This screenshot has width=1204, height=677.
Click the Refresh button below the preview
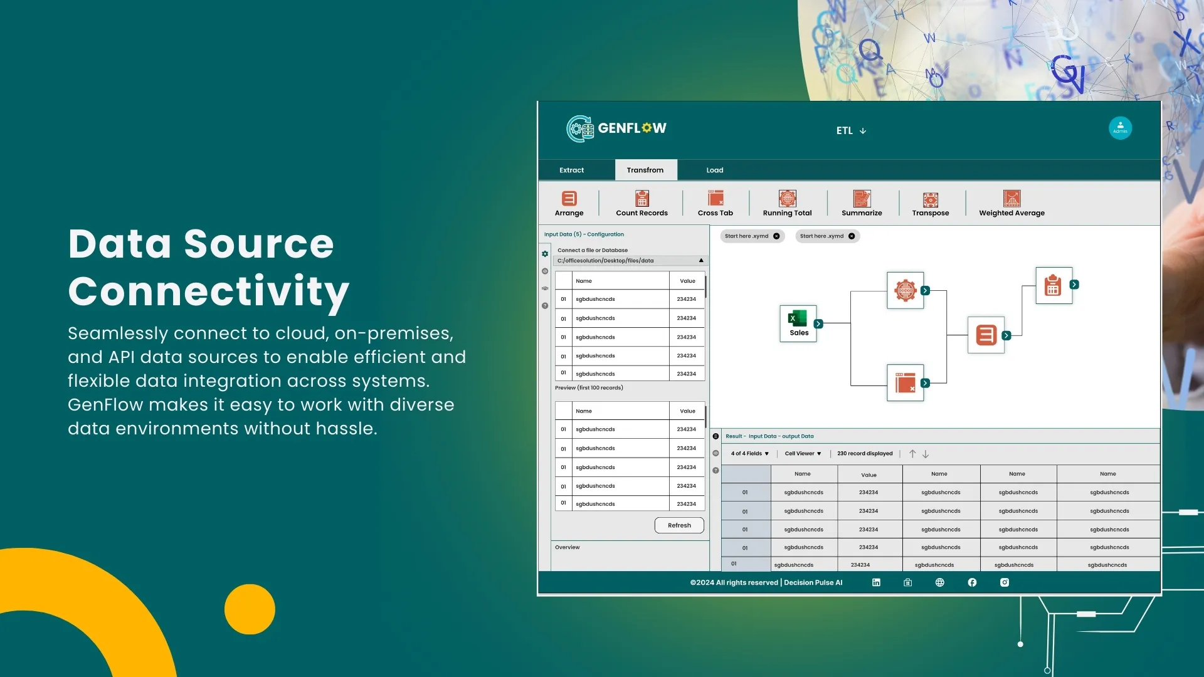point(679,525)
